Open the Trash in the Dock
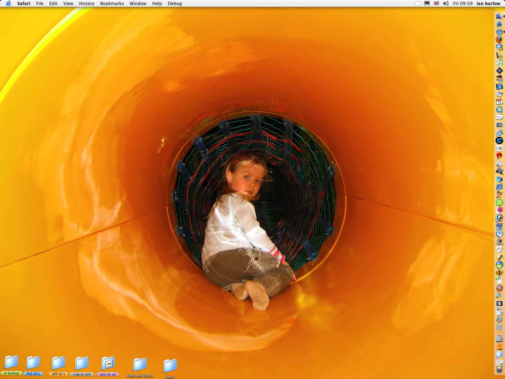 (x=499, y=370)
